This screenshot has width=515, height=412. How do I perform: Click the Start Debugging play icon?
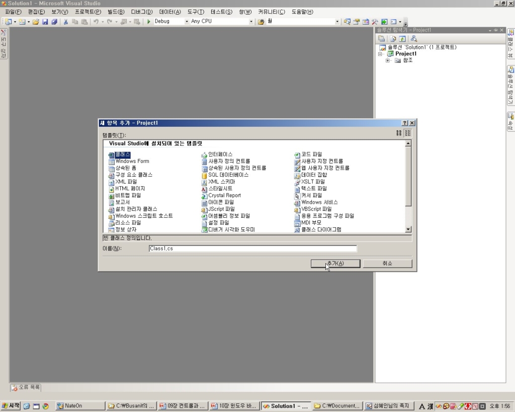pos(148,21)
